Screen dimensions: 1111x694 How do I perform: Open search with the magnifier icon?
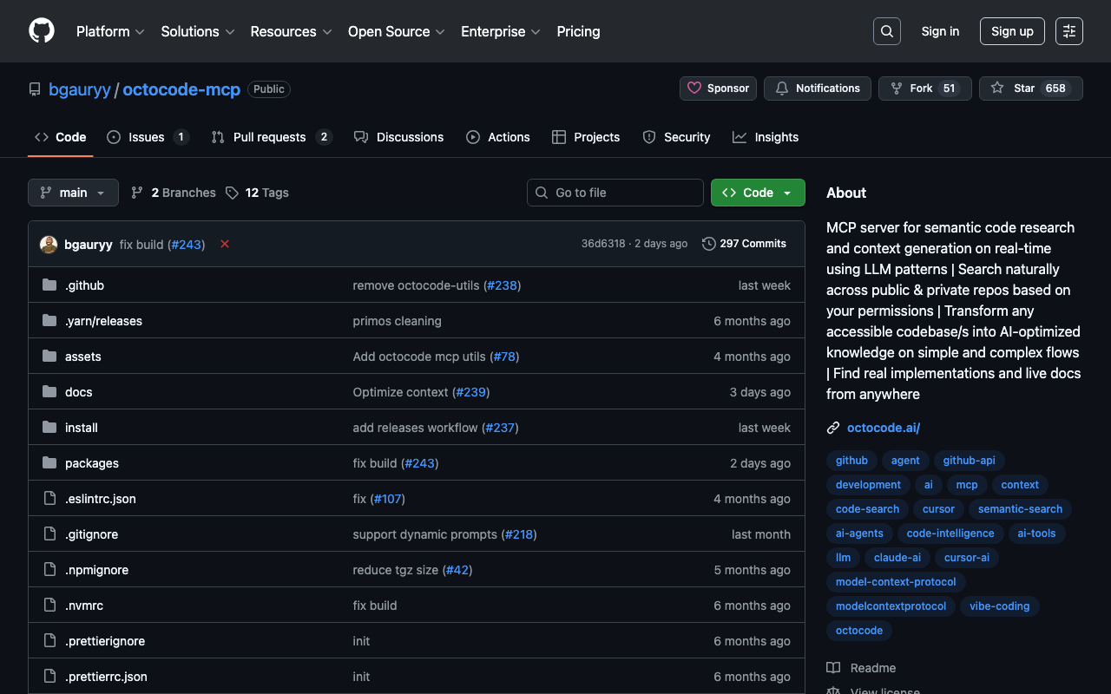pos(886,31)
